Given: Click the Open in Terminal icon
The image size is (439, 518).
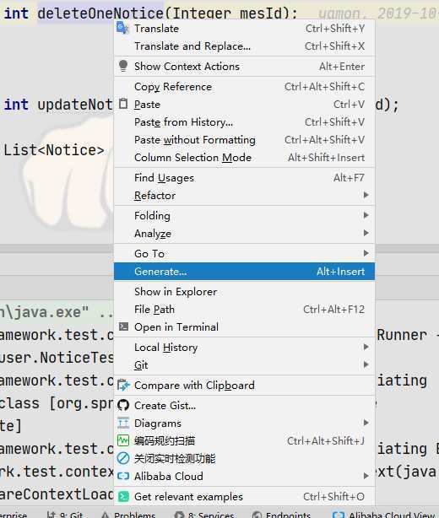Looking at the screenshot, I should [x=123, y=326].
